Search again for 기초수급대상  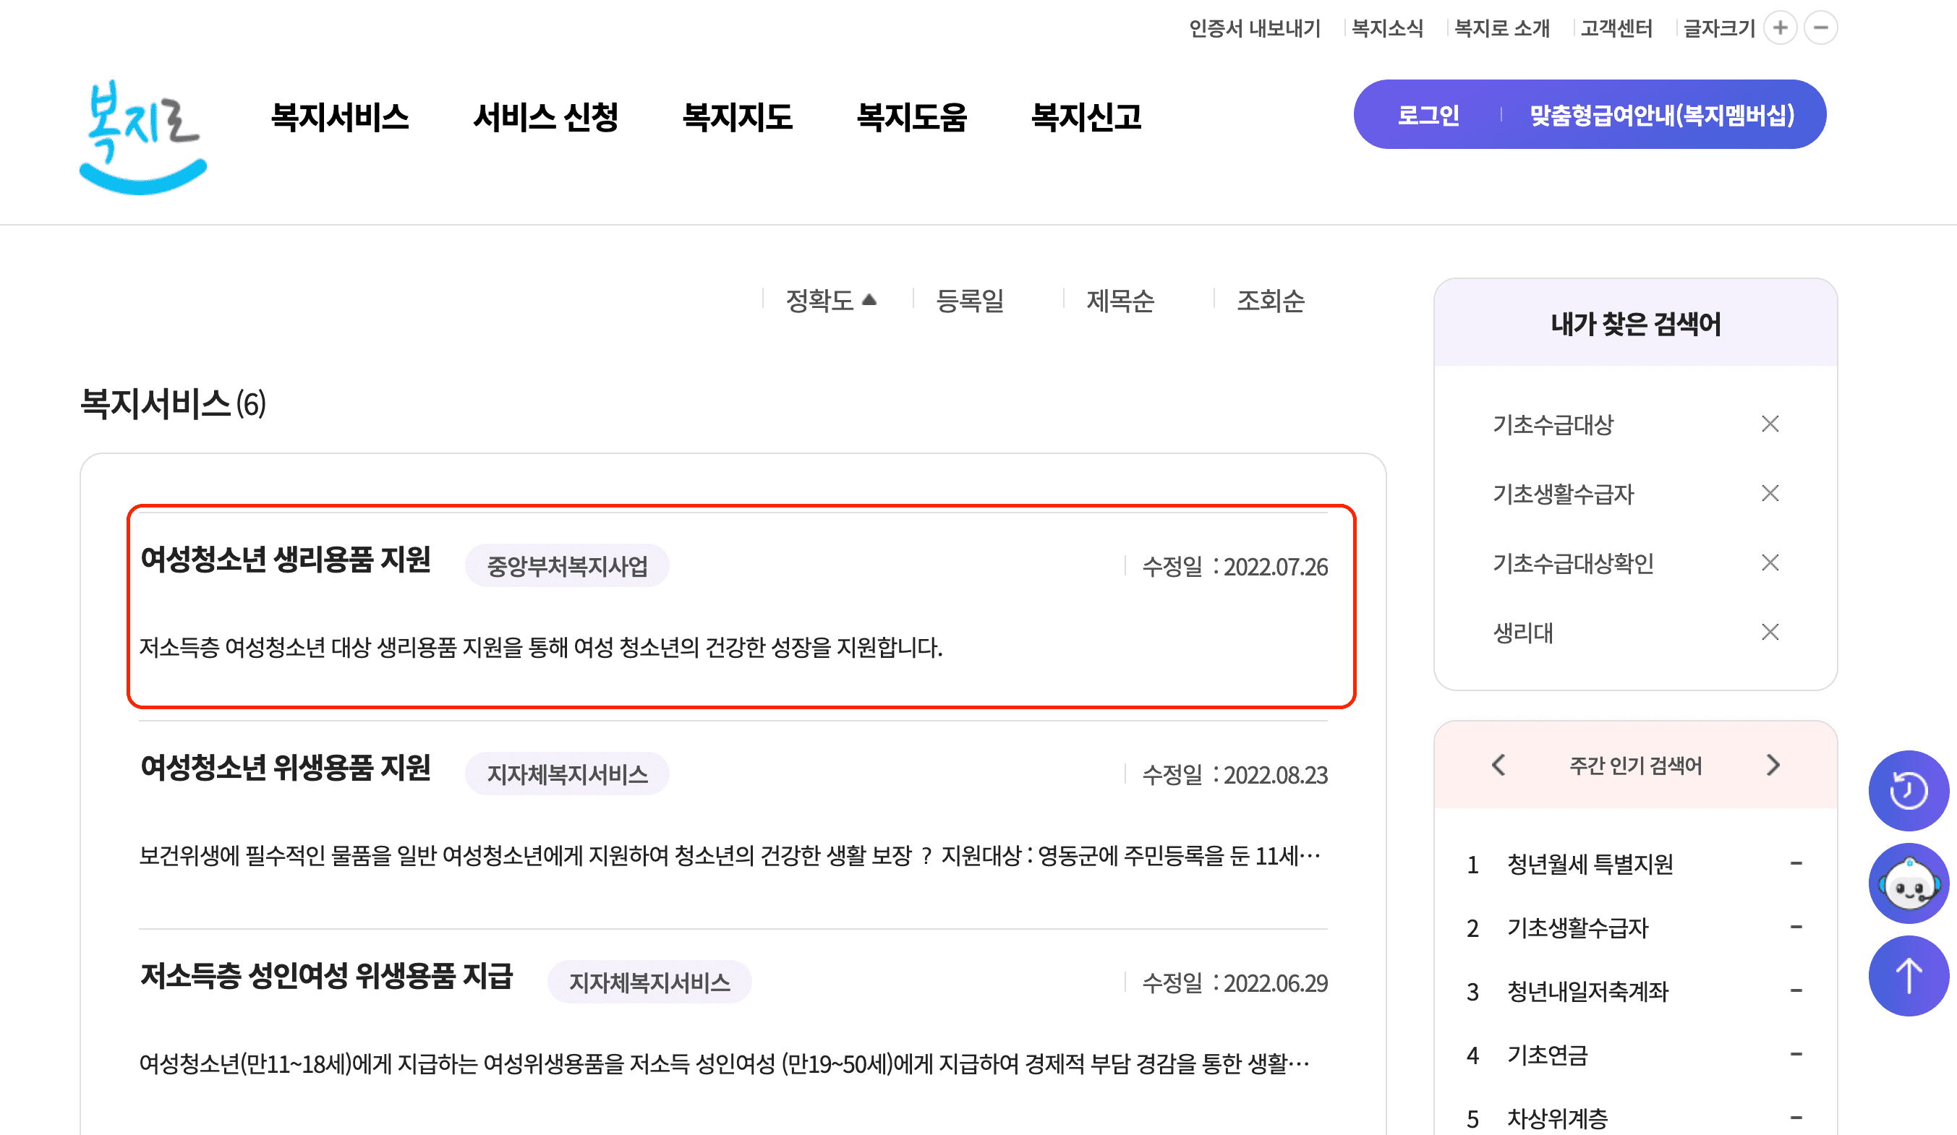point(1553,424)
